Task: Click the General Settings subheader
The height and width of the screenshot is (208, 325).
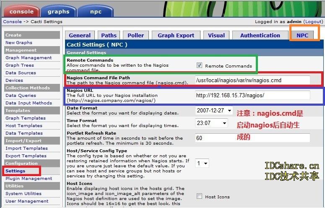Action: (x=86, y=52)
